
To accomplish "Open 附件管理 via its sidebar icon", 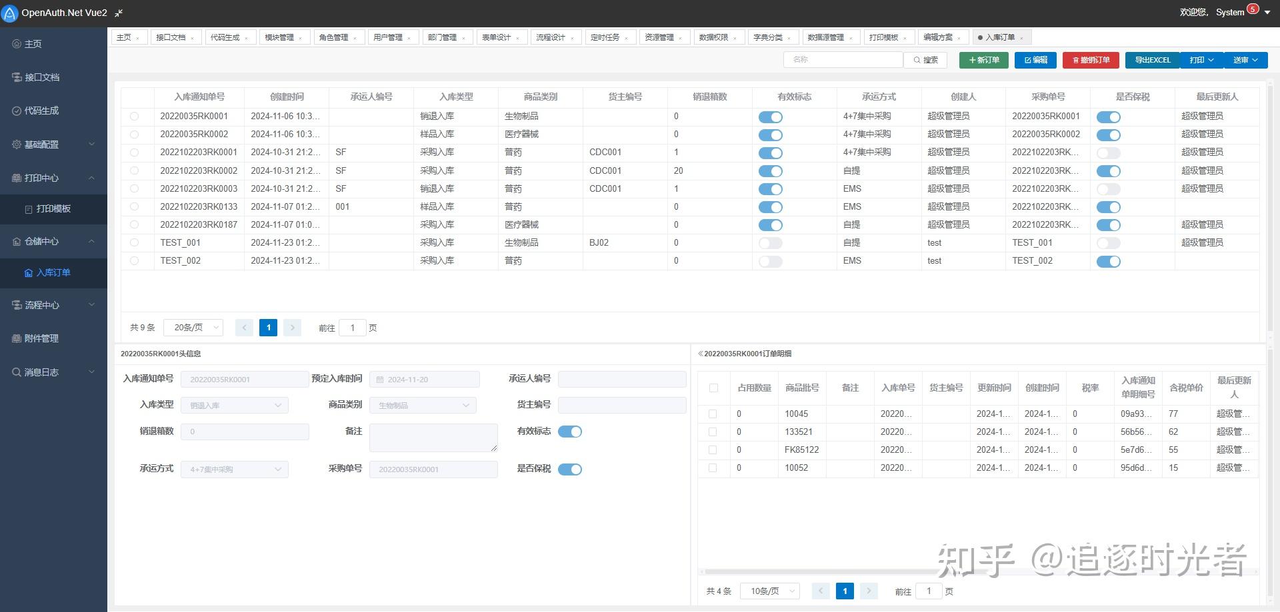I will click(15, 338).
